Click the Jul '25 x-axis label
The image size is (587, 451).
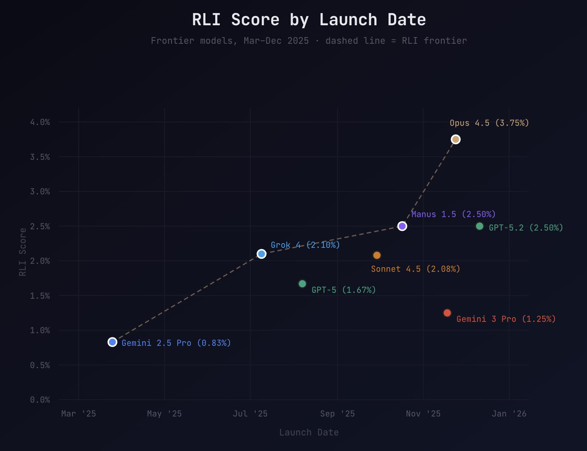coord(250,414)
